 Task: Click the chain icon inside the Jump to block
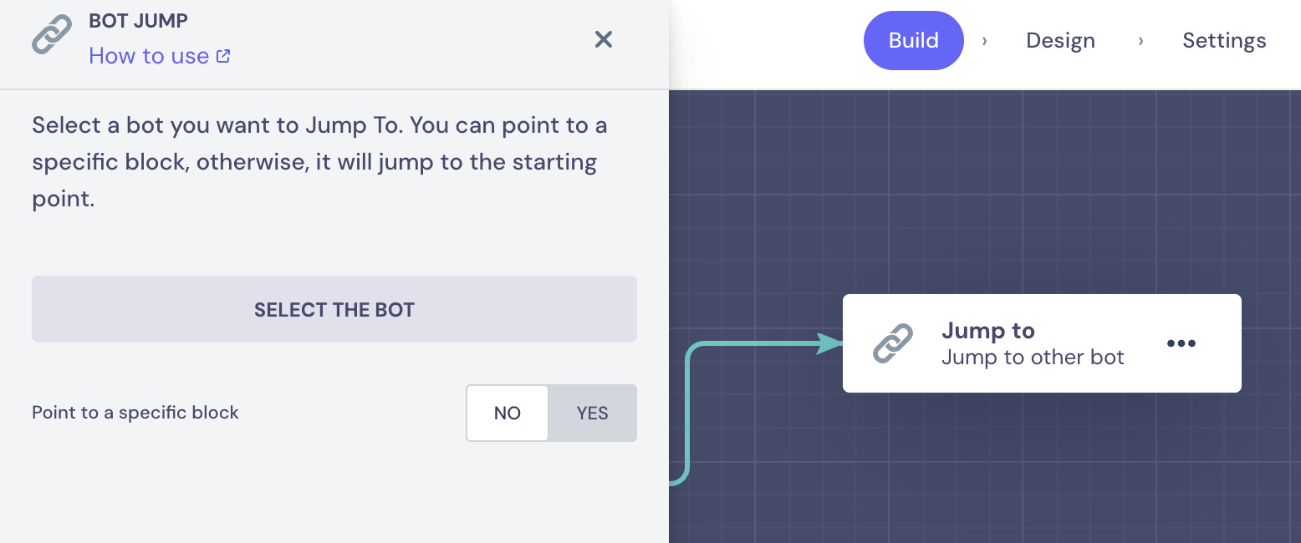[893, 343]
